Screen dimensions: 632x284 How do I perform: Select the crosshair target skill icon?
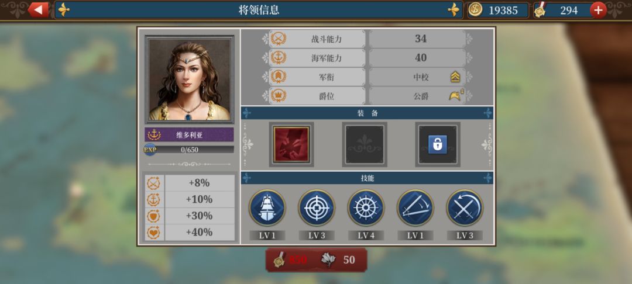[x=317, y=207]
